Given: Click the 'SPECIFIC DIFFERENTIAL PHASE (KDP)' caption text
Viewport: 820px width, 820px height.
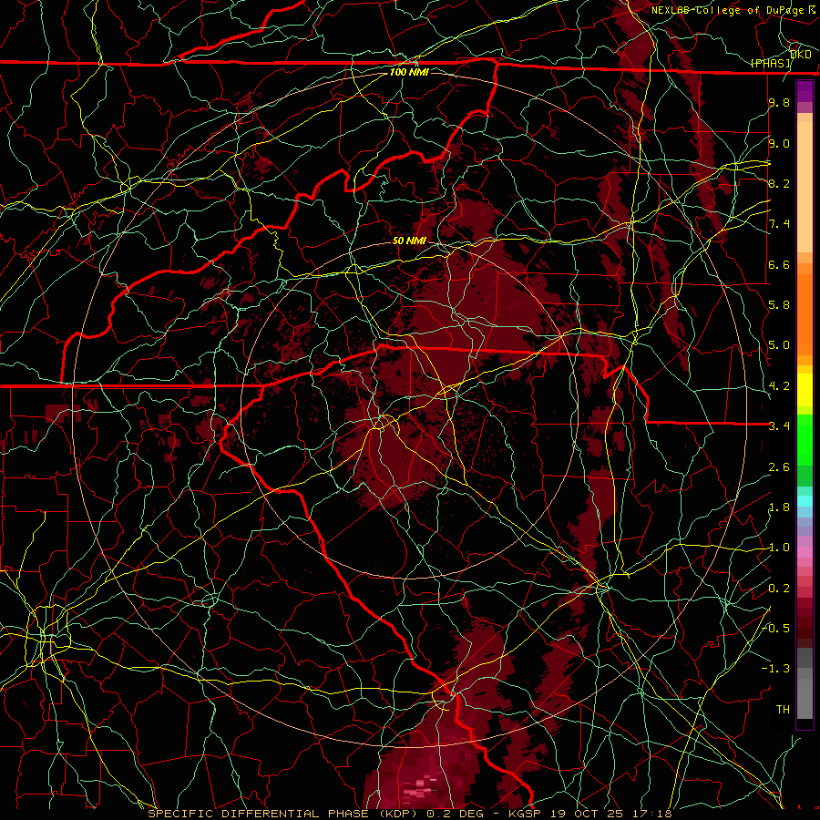Looking at the screenshot, I should tap(285, 814).
